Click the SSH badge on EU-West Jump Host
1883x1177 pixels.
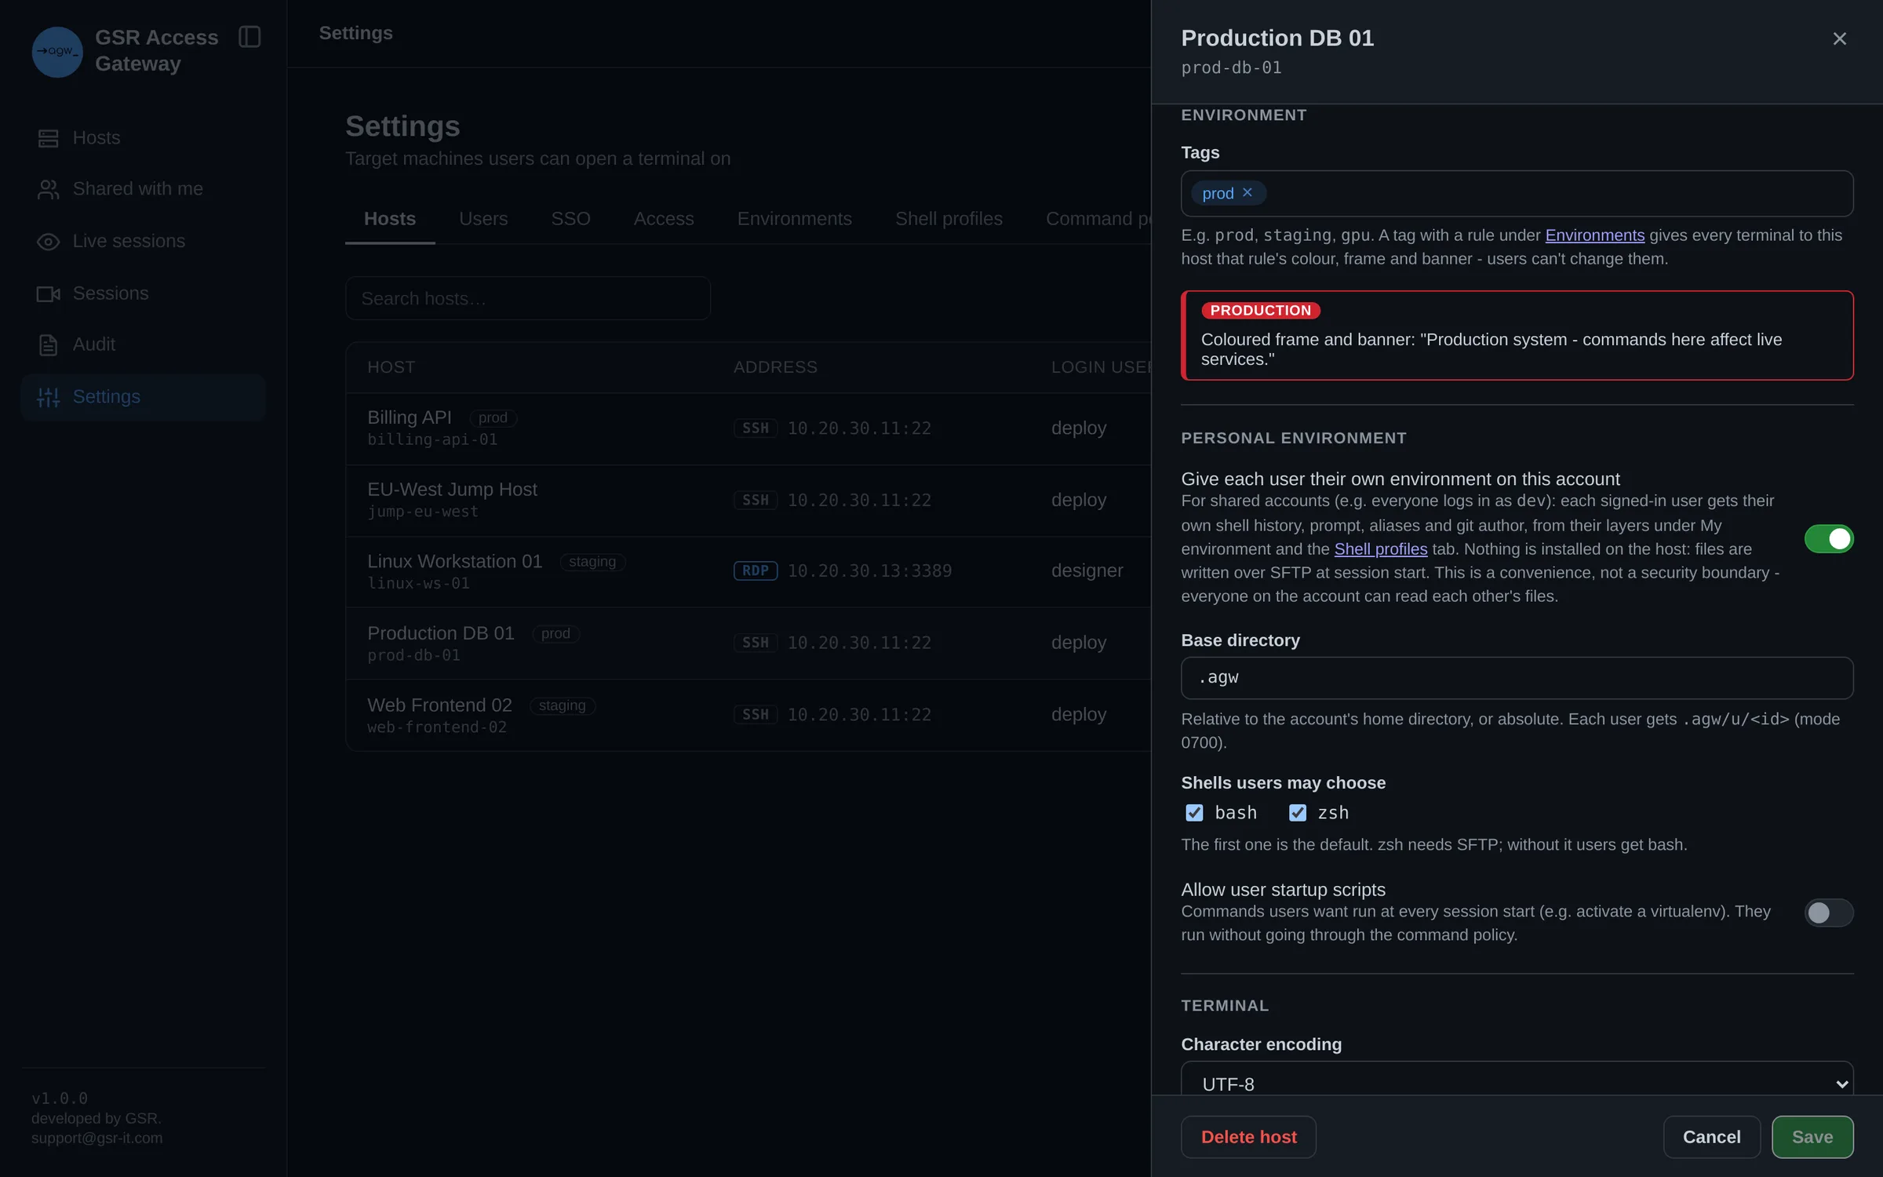(x=756, y=501)
